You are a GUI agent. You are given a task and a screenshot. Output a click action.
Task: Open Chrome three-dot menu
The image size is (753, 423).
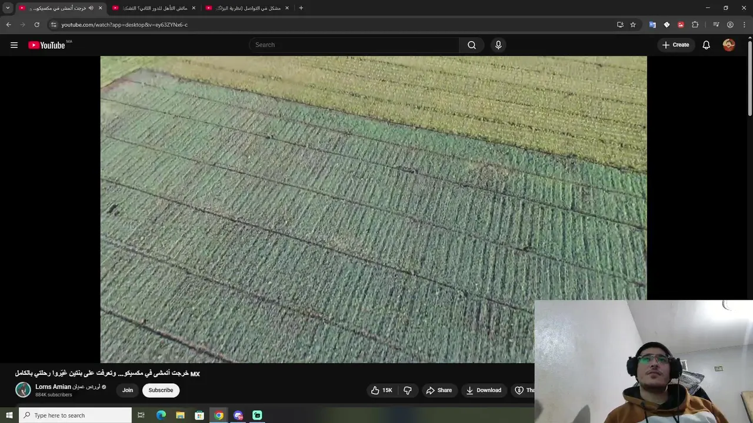click(745, 25)
